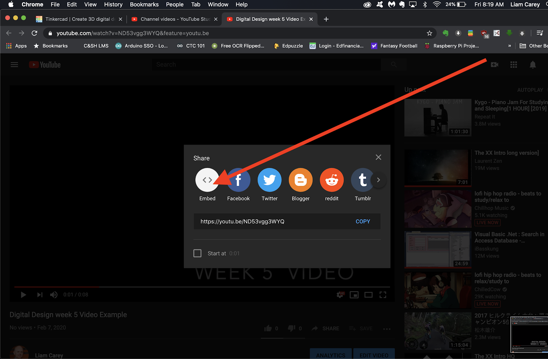Seek on the video progress bar
This screenshot has height=359, width=548.
[202, 287]
